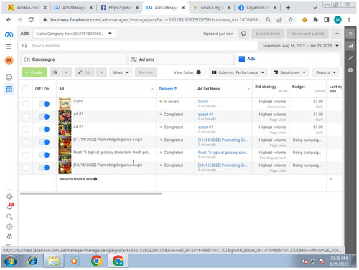Image resolution: width=359 pixels, height=270 pixels.
Task: Click the bug report icon in sidebar
Action: click(x=9, y=236)
